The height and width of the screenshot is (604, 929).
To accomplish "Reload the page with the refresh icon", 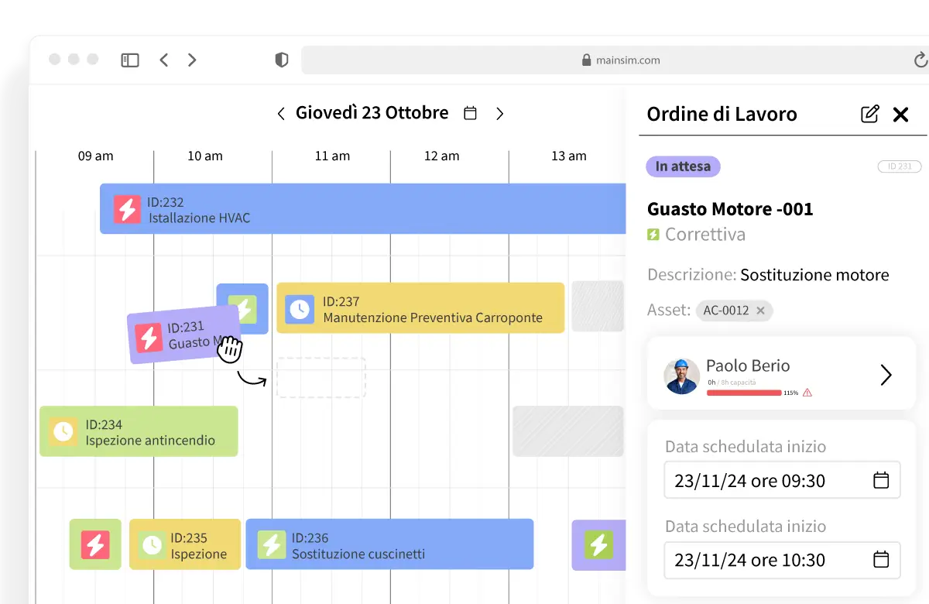I will coord(920,60).
